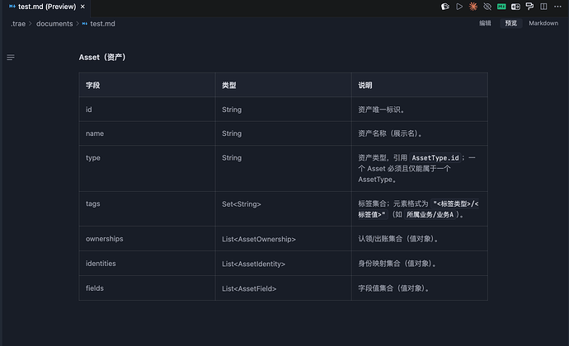The width and height of the screenshot is (569, 346).
Task: Open the documents breadcrumb folder
Action: tap(54, 24)
